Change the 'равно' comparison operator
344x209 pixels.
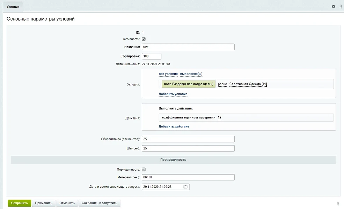coord(222,84)
